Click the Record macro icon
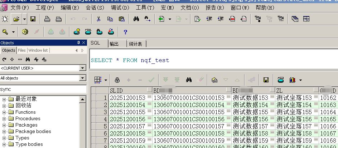 point(258,19)
